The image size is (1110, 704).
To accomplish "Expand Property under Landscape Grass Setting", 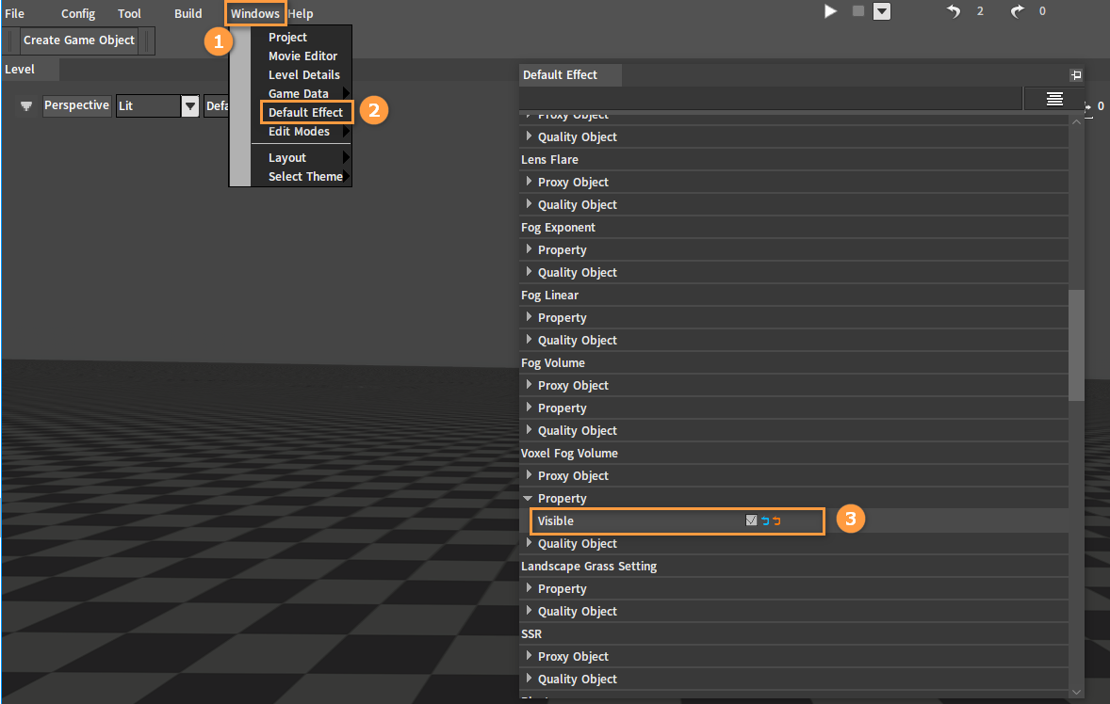I will click(528, 588).
